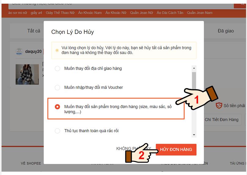247x175 pixels.
Task: Switch to the 'Tất cả' orders tab
Action: click(x=34, y=31)
